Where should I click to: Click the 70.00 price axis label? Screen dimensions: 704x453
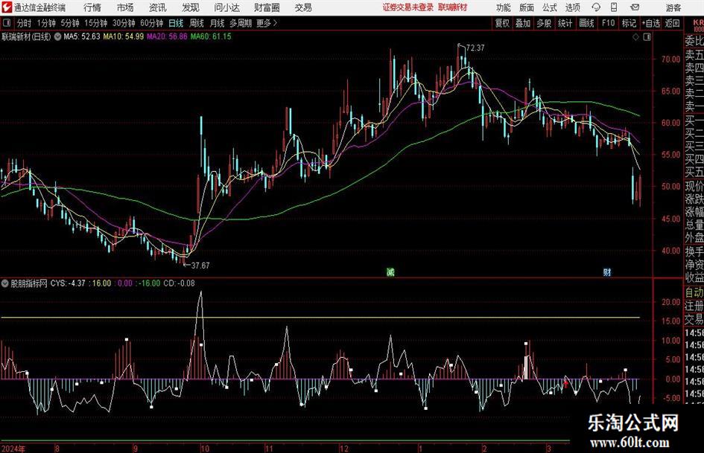[x=671, y=60]
